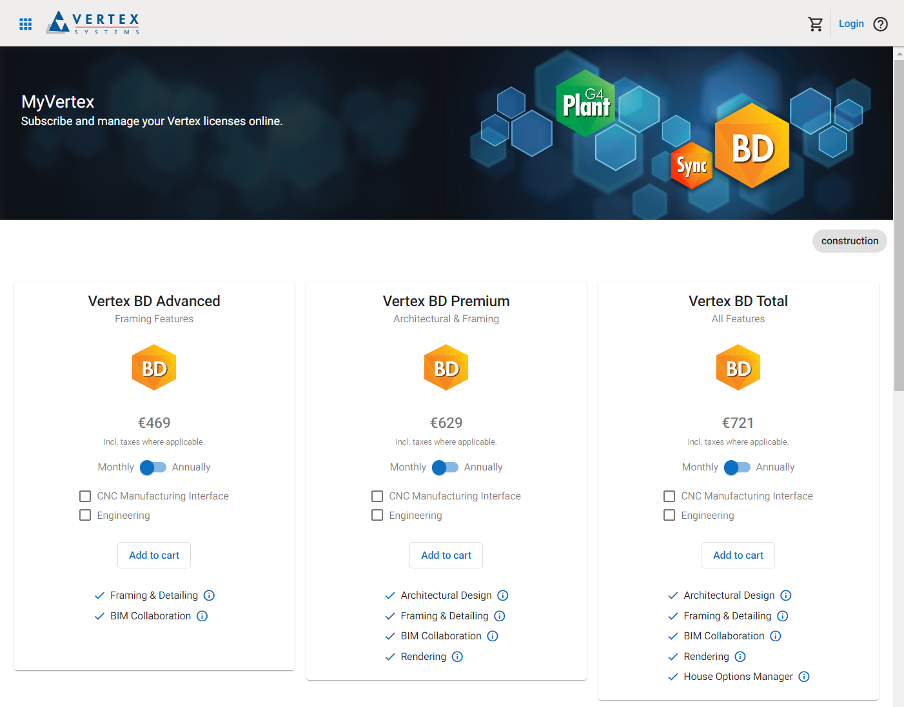
Task: Show info for Advanced BIM Collaboration
Action: (202, 616)
